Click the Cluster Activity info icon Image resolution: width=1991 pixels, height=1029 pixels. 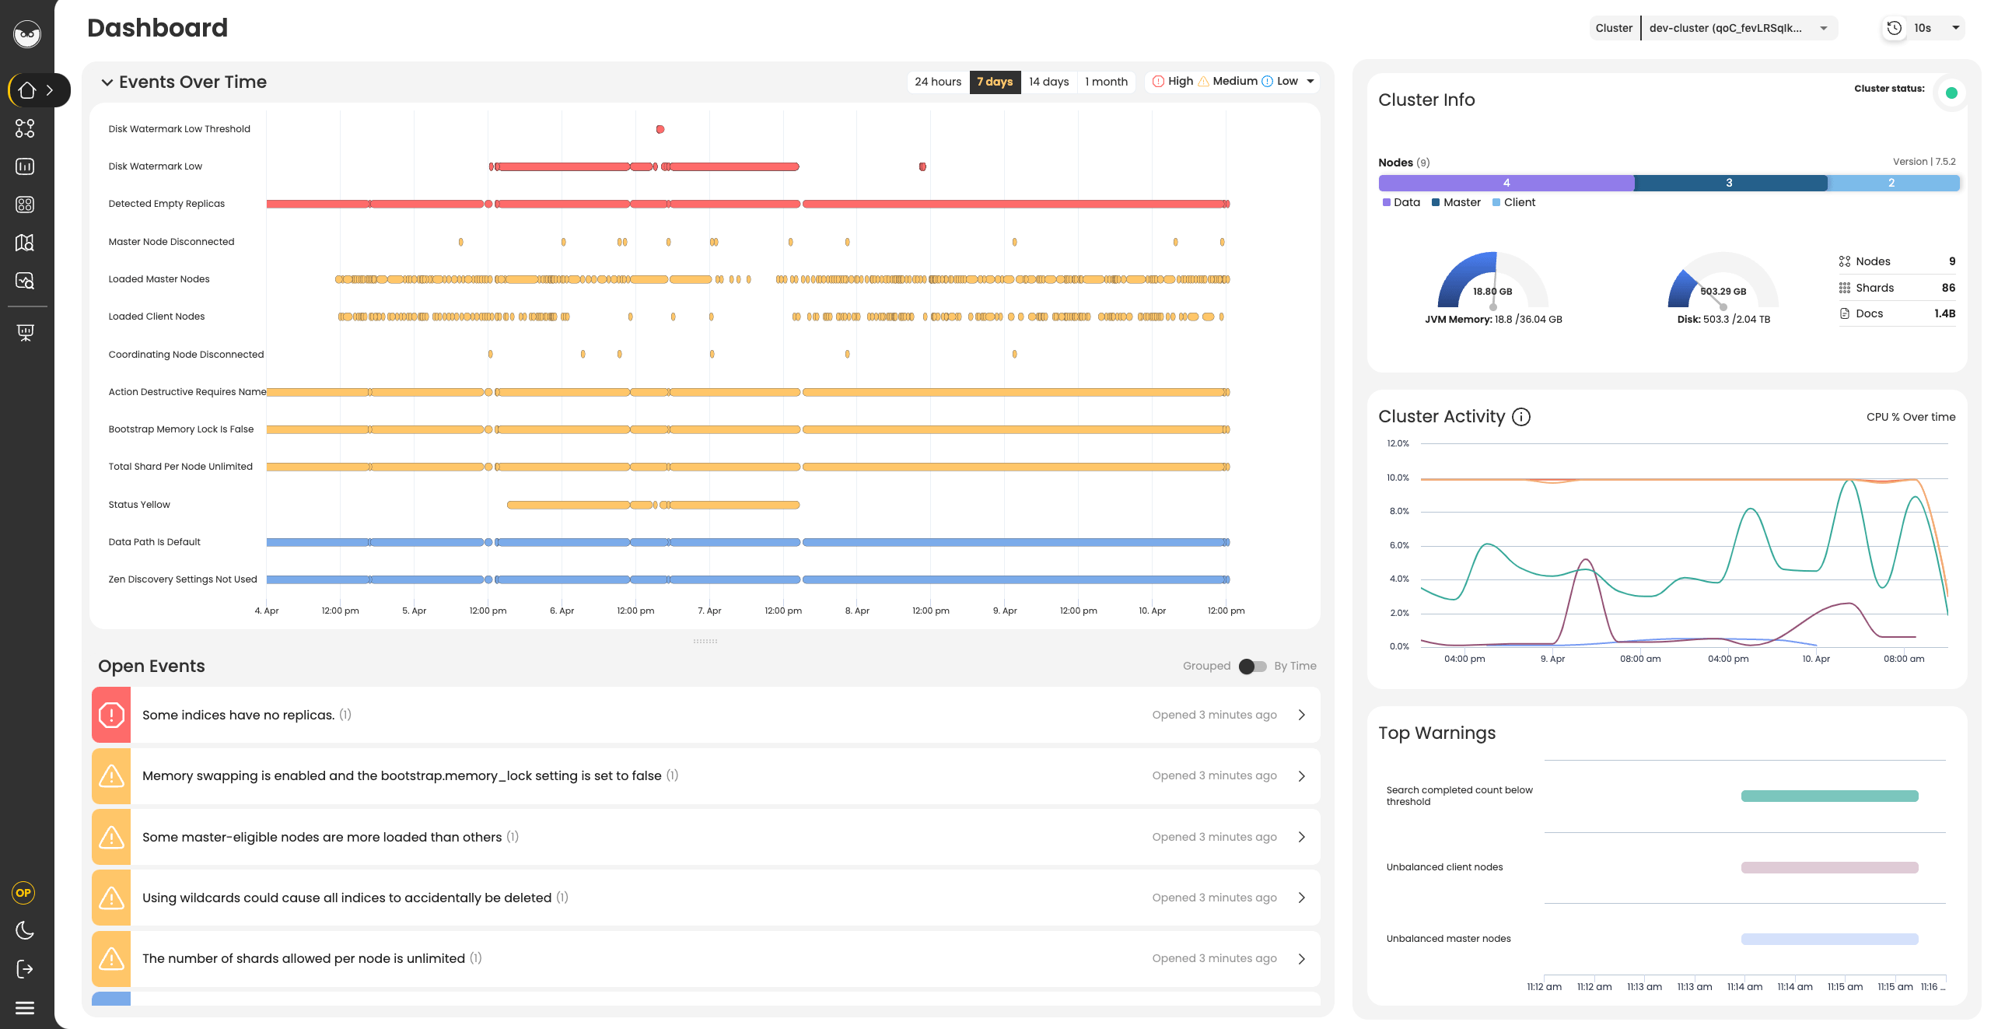(x=1521, y=417)
